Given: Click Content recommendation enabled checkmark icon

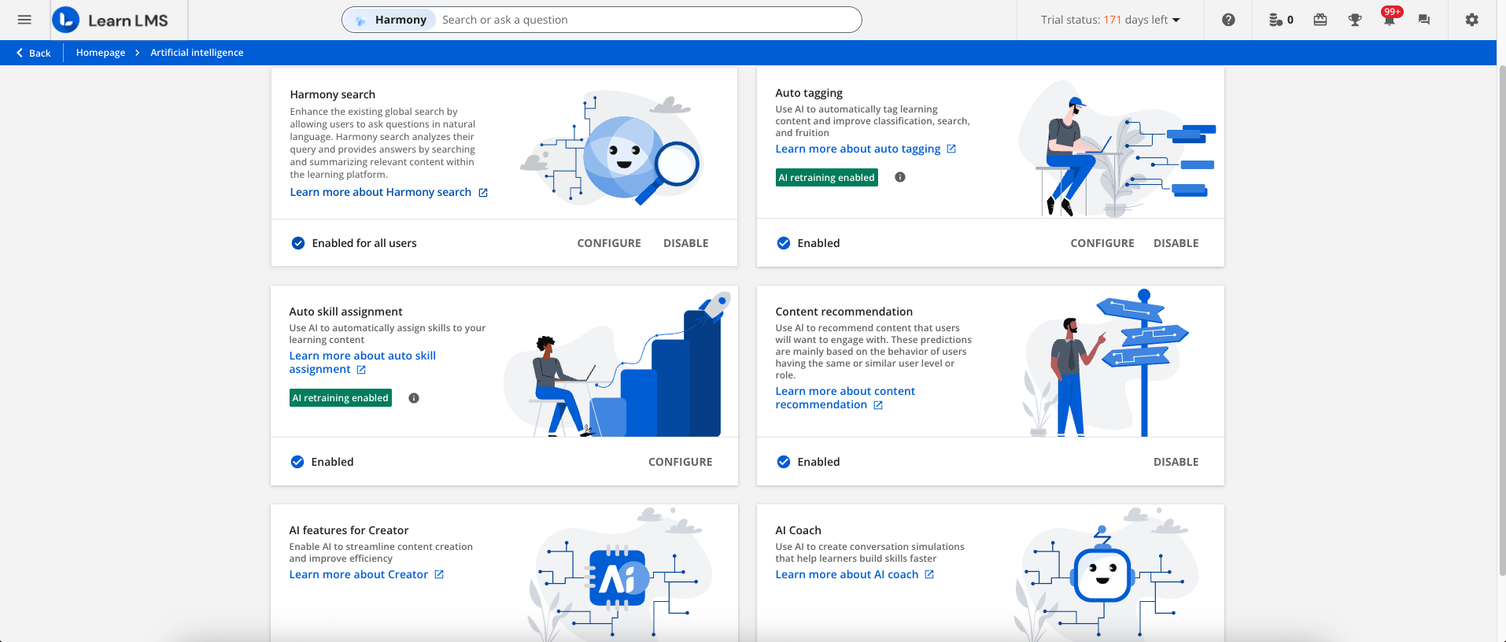Looking at the screenshot, I should coord(784,462).
